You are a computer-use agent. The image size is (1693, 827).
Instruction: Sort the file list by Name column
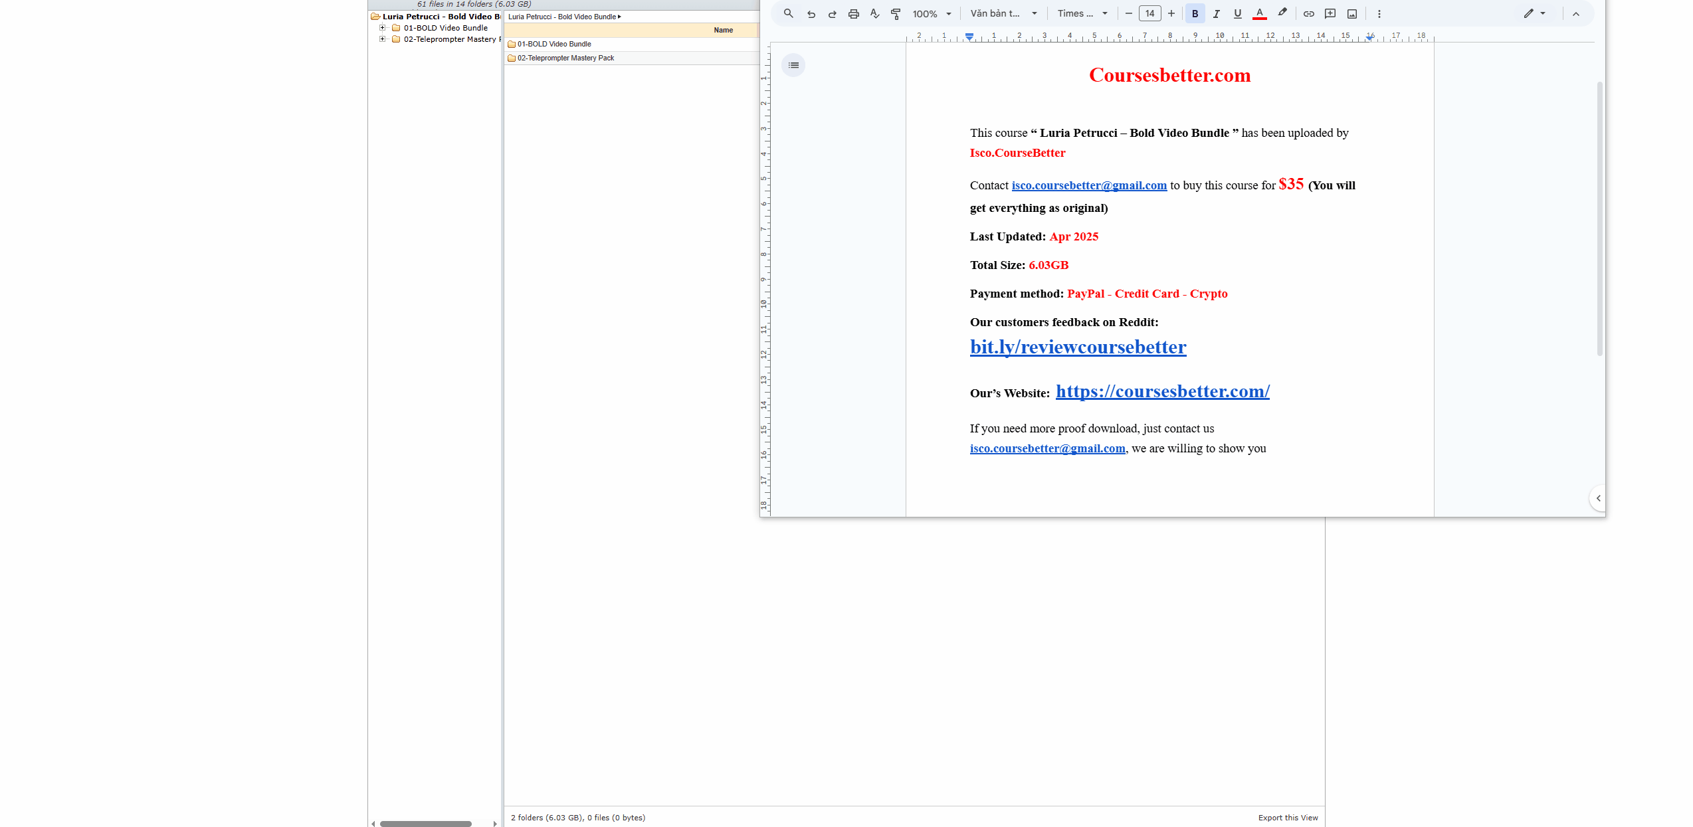pos(723,30)
